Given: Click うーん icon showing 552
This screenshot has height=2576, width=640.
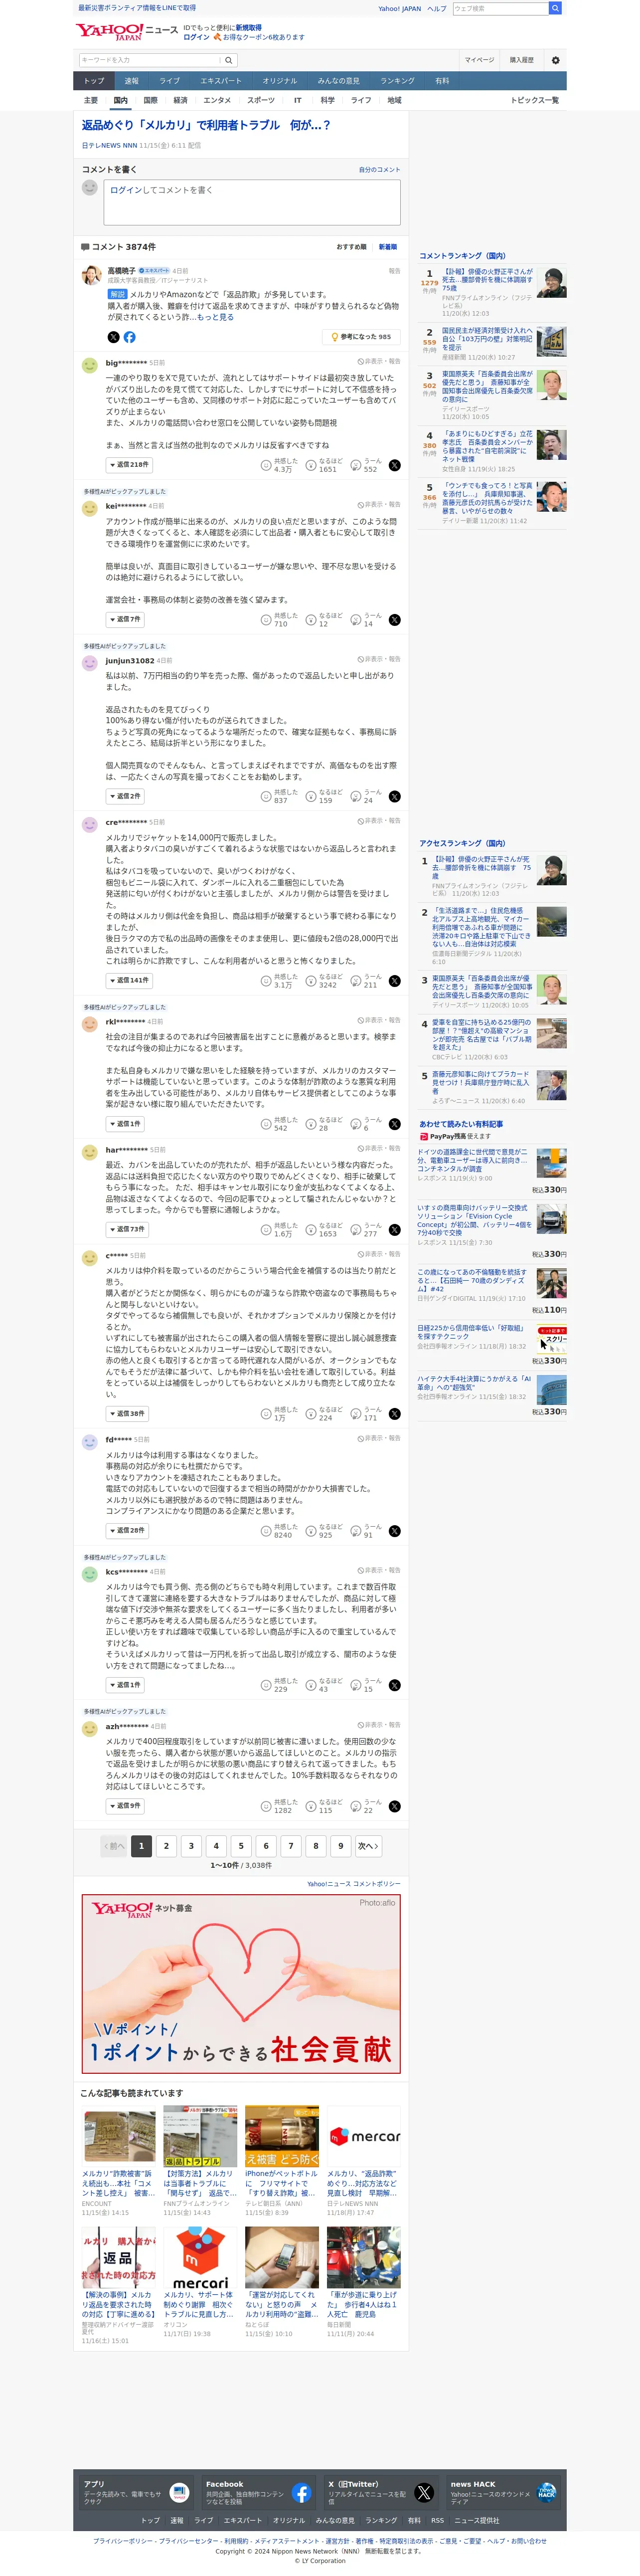Looking at the screenshot, I should [x=355, y=465].
